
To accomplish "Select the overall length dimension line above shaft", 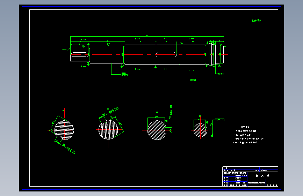I will coord(147,36).
